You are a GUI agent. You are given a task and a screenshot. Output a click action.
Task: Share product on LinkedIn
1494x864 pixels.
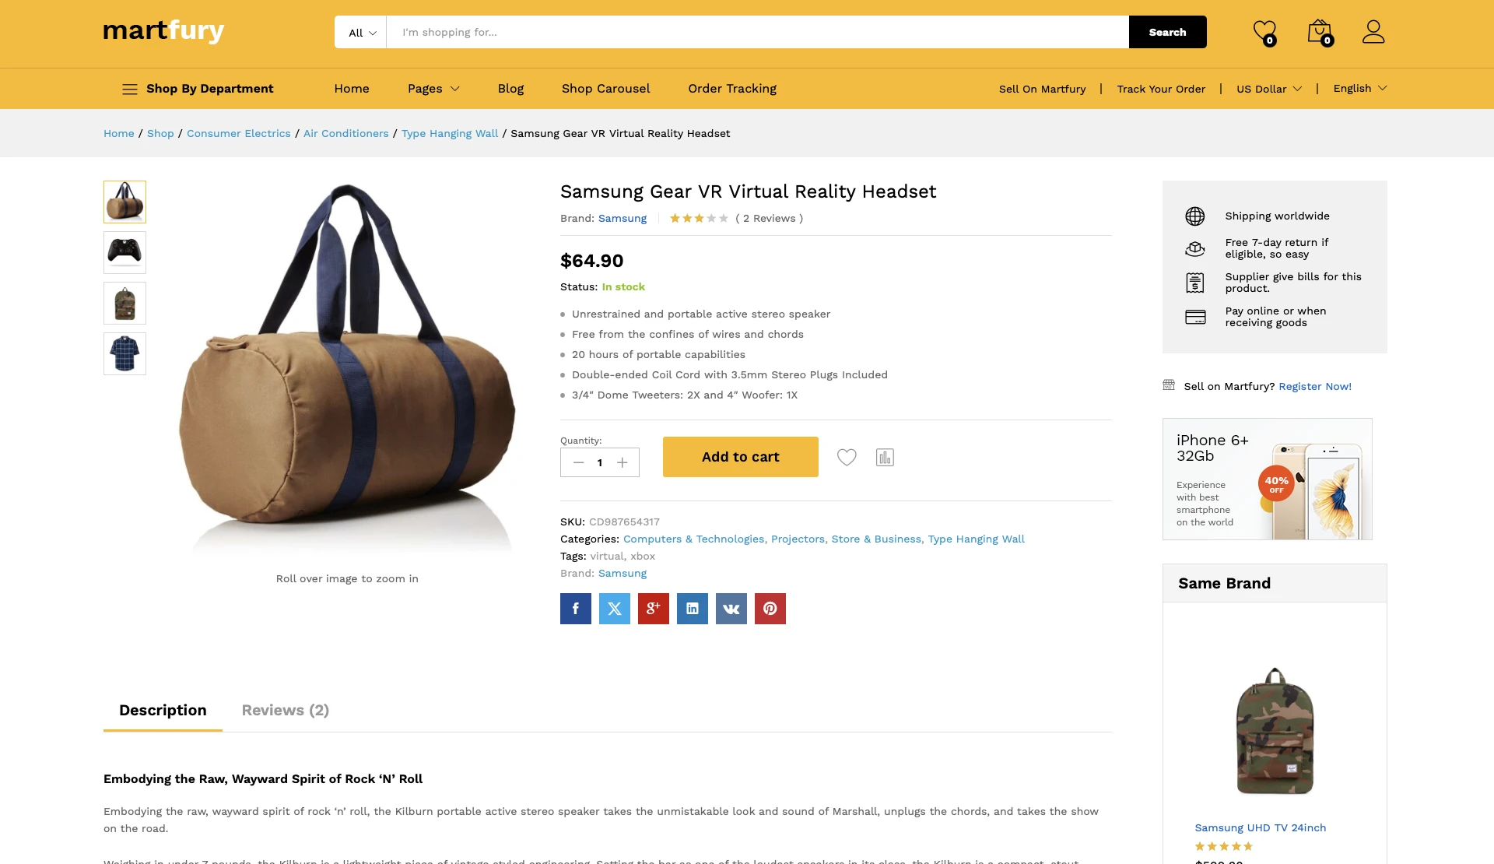coord(693,609)
